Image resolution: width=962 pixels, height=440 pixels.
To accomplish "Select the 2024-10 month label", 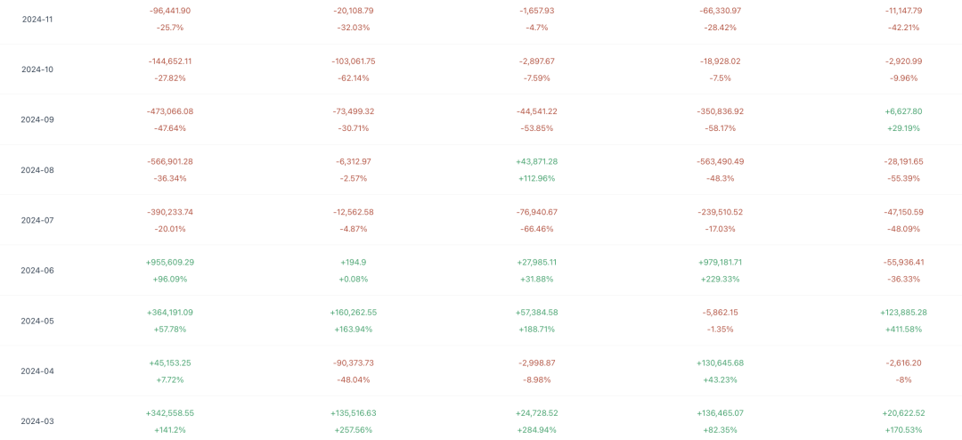I will point(37,69).
